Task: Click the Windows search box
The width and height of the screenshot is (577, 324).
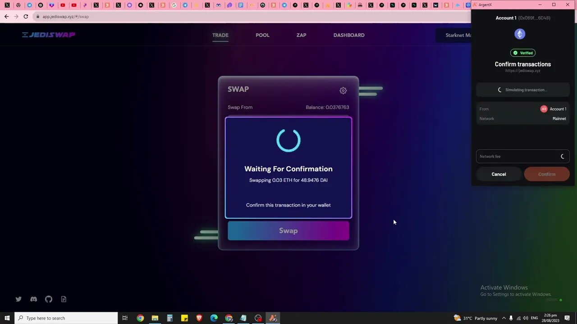Action: click(x=66, y=318)
